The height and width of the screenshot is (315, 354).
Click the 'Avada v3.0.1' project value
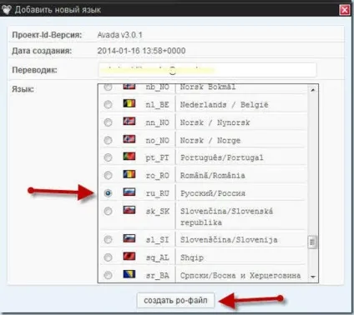pyautogui.click(x=119, y=35)
